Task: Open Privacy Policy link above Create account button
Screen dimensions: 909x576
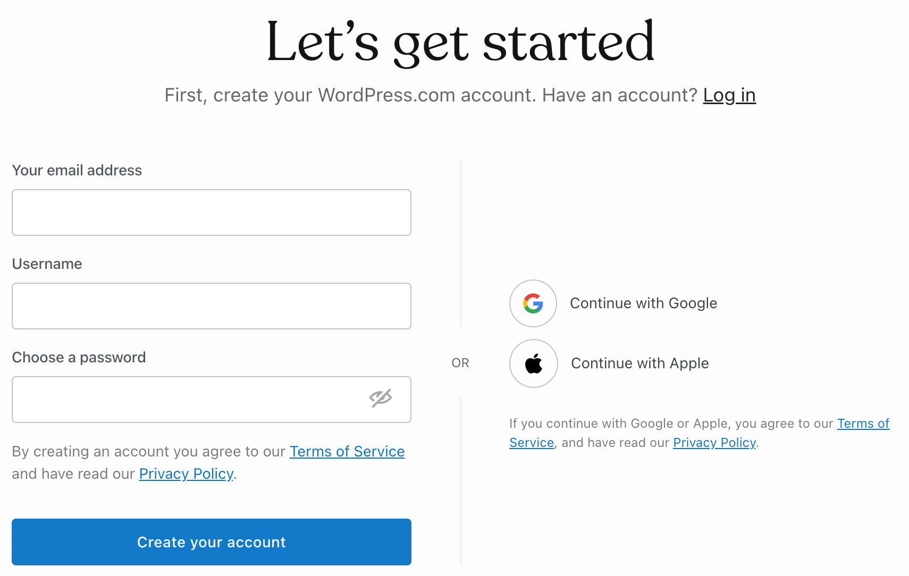Action: (186, 474)
